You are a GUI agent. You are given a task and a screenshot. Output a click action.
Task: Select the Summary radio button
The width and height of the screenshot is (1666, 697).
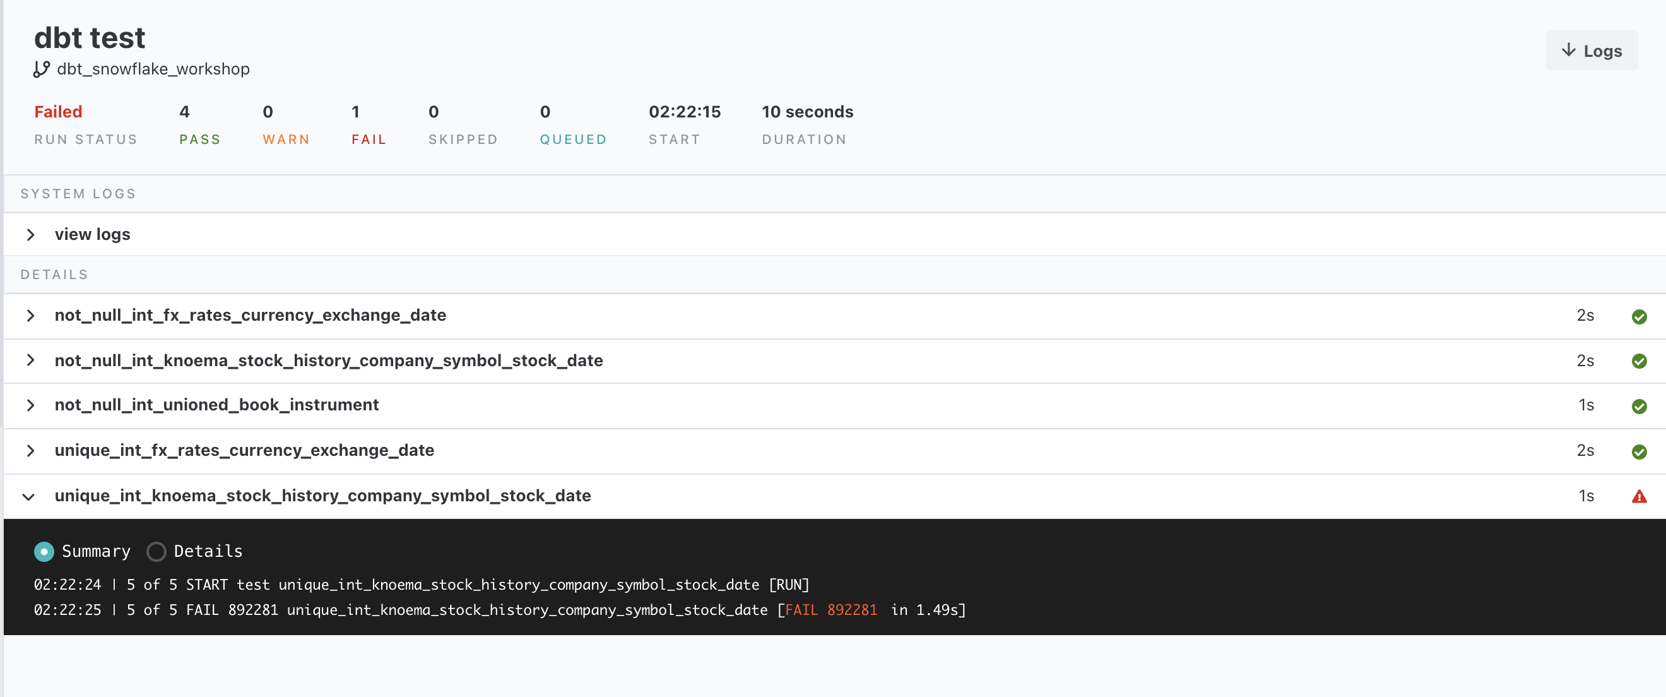click(x=44, y=551)
